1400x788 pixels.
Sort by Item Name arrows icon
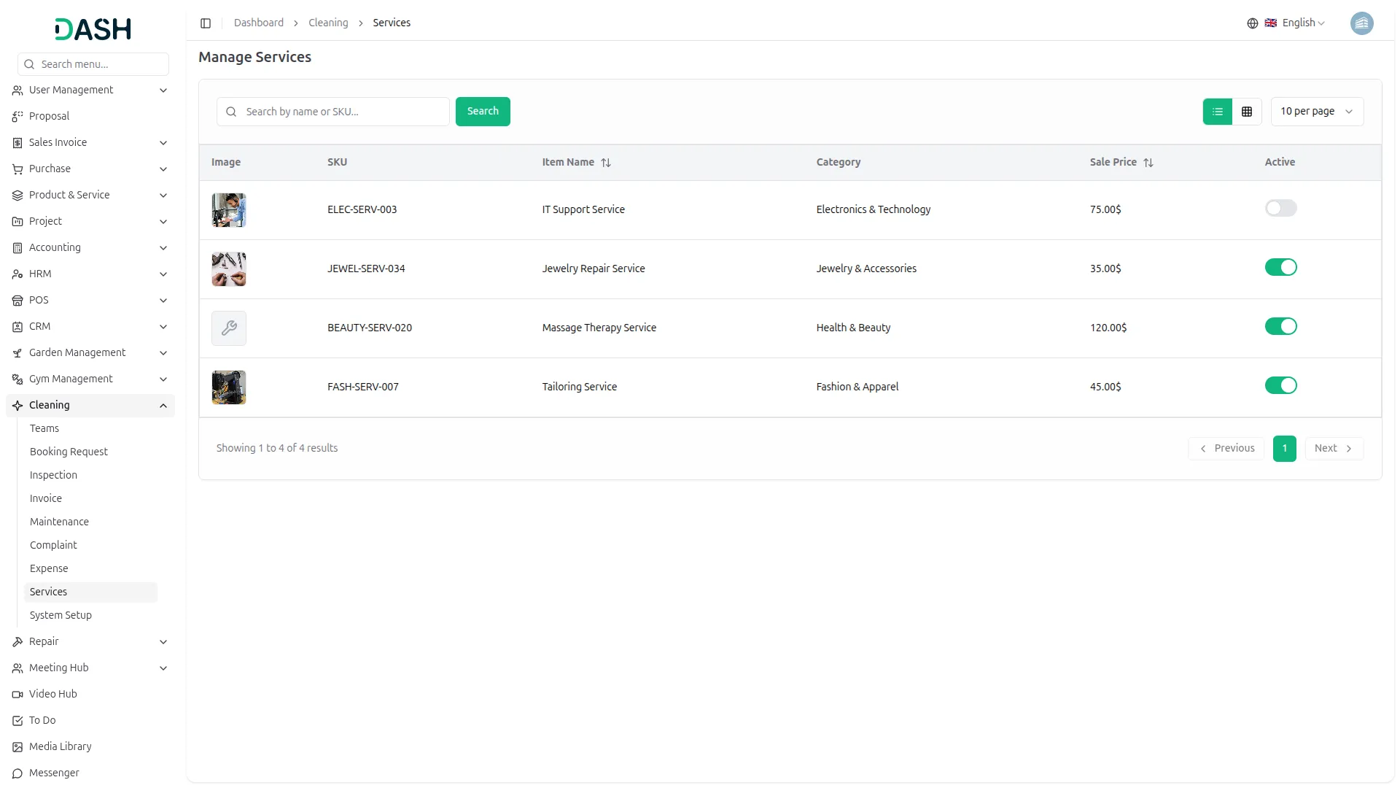[x=606, y=163]
